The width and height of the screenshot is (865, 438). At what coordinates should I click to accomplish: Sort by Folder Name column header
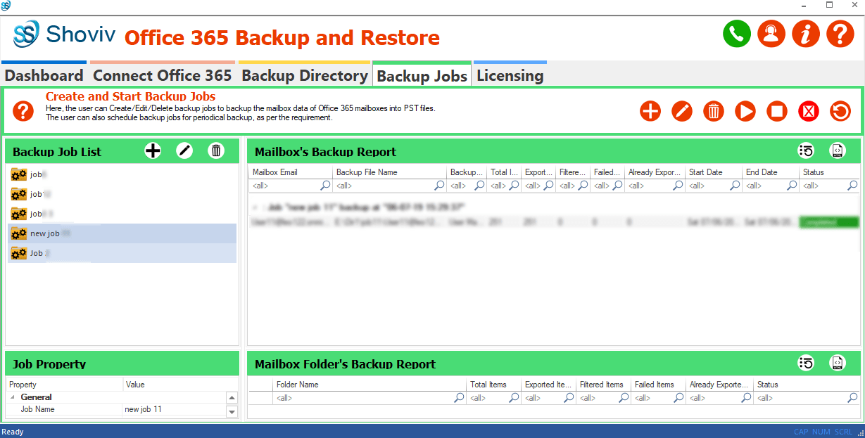point(370,385)
